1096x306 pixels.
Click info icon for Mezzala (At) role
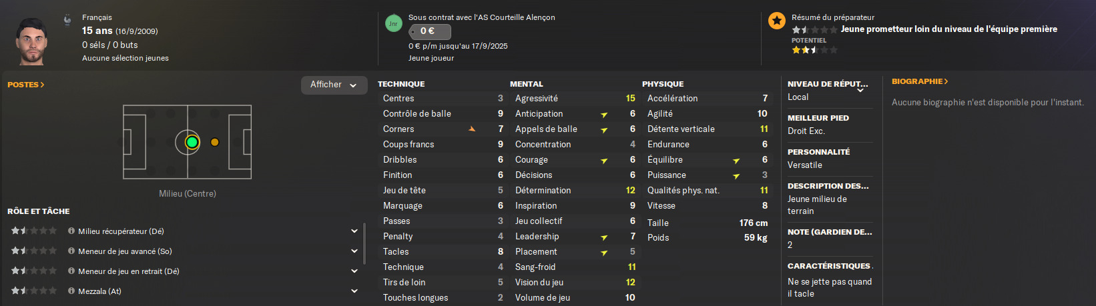[71, 291]
